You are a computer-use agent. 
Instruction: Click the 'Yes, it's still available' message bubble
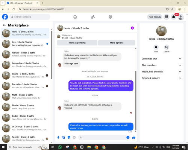tap(101, 86)
